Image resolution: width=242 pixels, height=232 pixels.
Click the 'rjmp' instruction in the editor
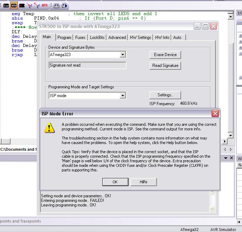(17, 55)
